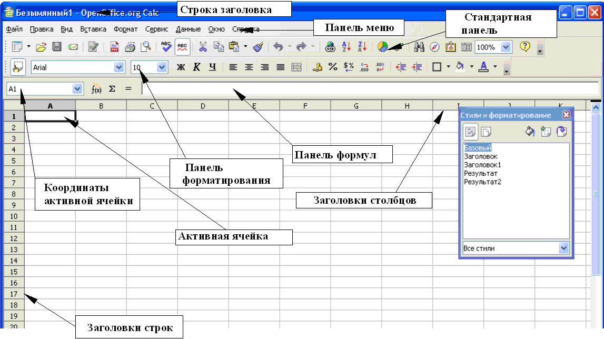Open the Окно menu
Viewport: 604px width, 339px height.
216,29
